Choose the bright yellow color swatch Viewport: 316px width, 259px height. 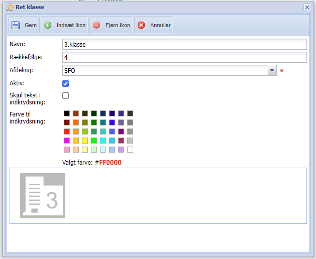(x=85, y=141)
